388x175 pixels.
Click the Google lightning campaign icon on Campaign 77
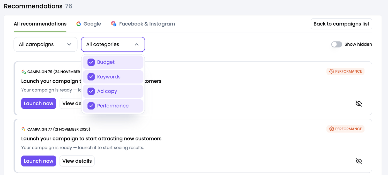click(x=23, y=129)
